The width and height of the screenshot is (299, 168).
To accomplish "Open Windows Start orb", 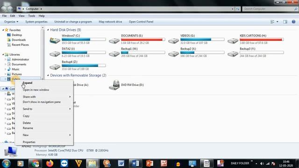I will coord(6,163).
